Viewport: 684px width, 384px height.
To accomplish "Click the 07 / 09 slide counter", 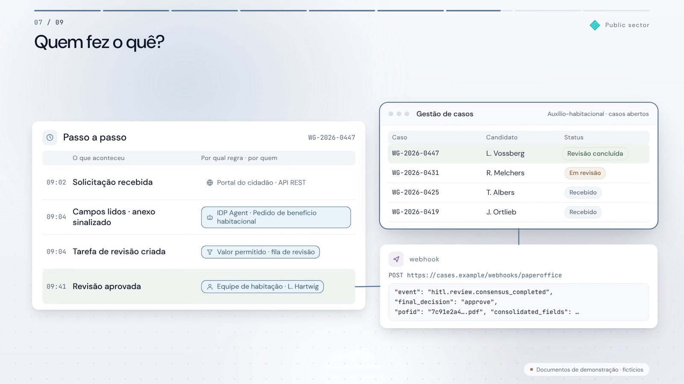I will (49, 23).
